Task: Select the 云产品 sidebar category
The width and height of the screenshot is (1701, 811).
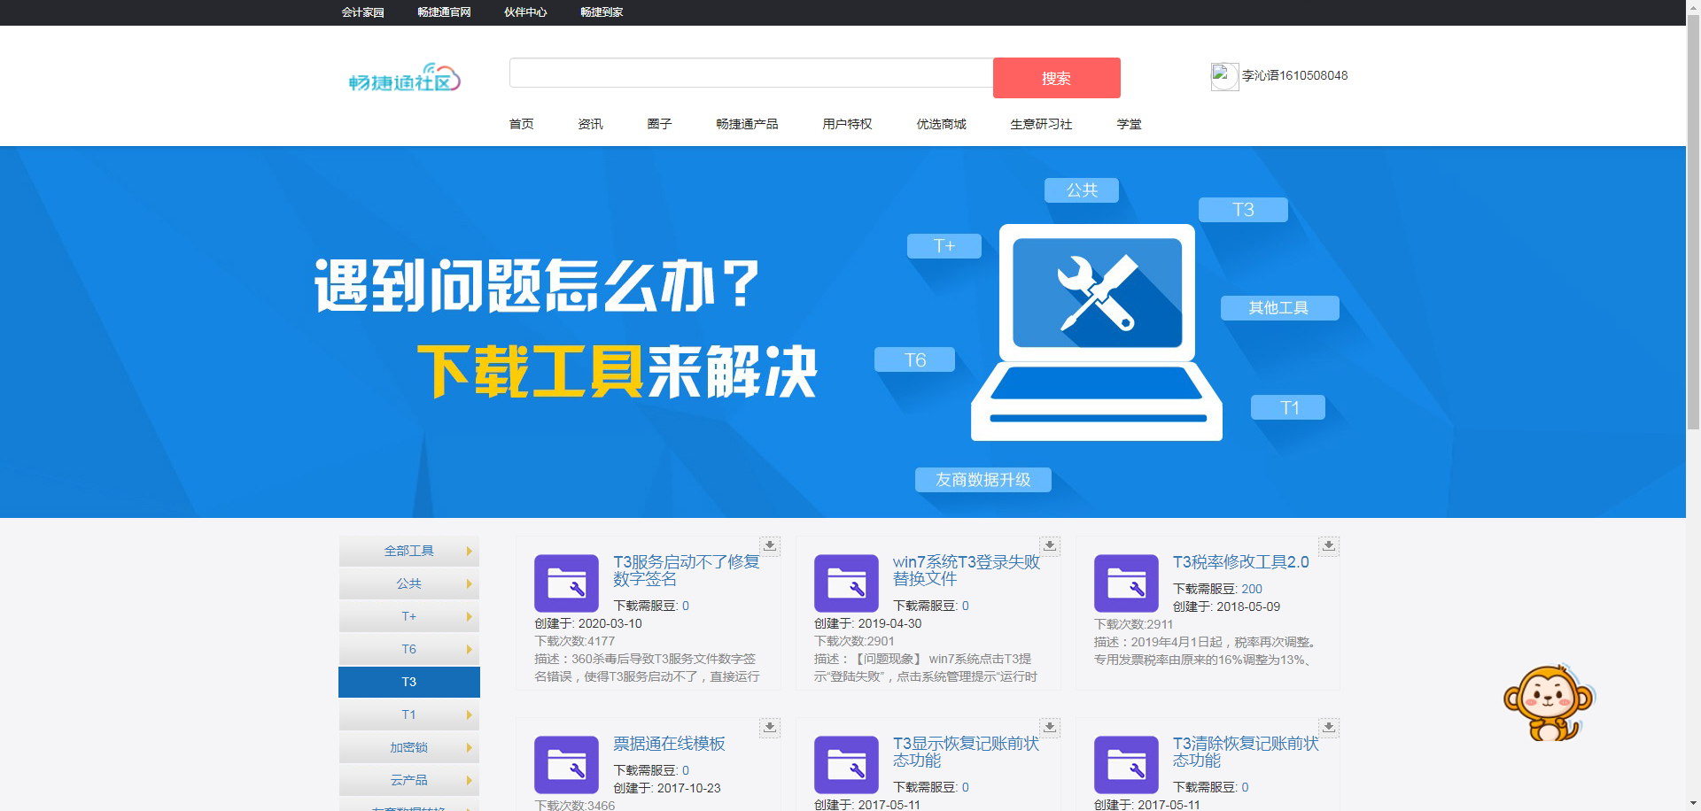Action: (409, 780)
